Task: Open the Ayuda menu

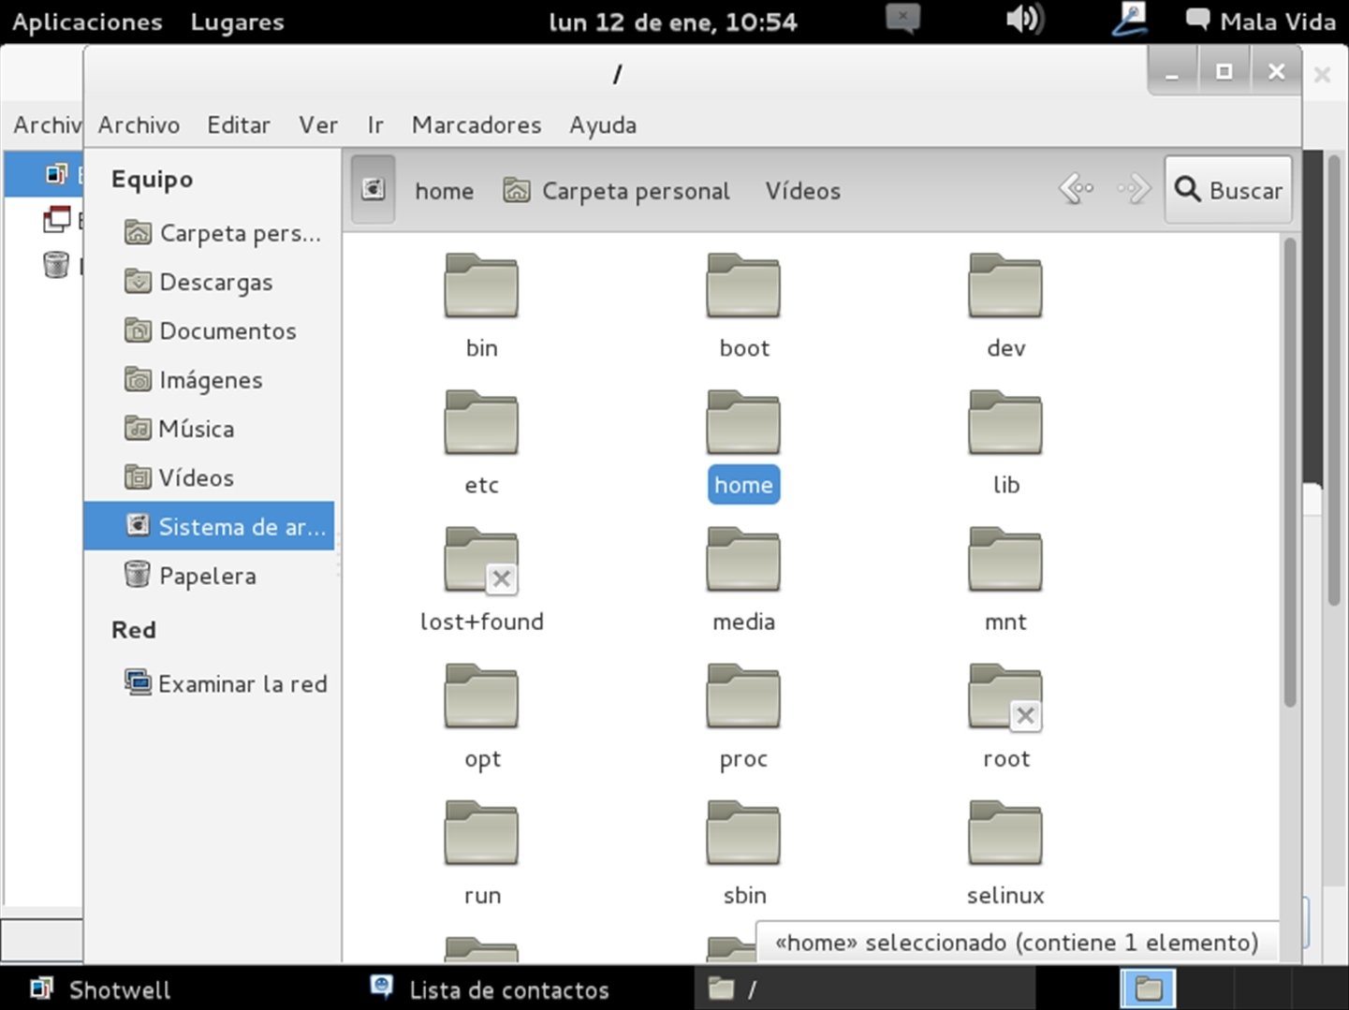Action: click(x=603, y=124)
